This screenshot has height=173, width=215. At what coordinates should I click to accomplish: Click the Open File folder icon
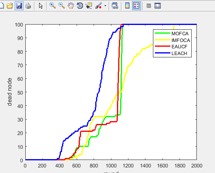pos(10,6)
